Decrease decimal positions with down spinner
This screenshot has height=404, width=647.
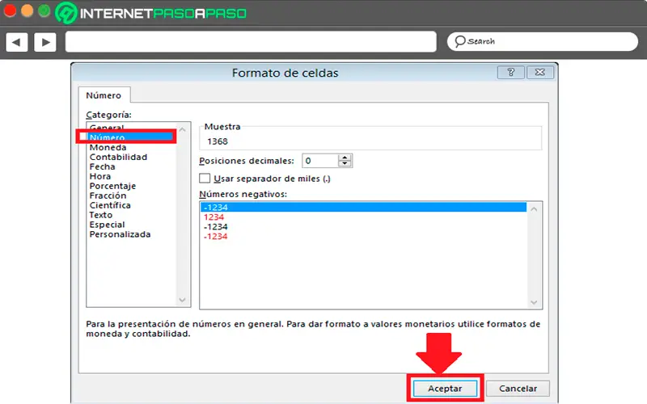point(345,164)
